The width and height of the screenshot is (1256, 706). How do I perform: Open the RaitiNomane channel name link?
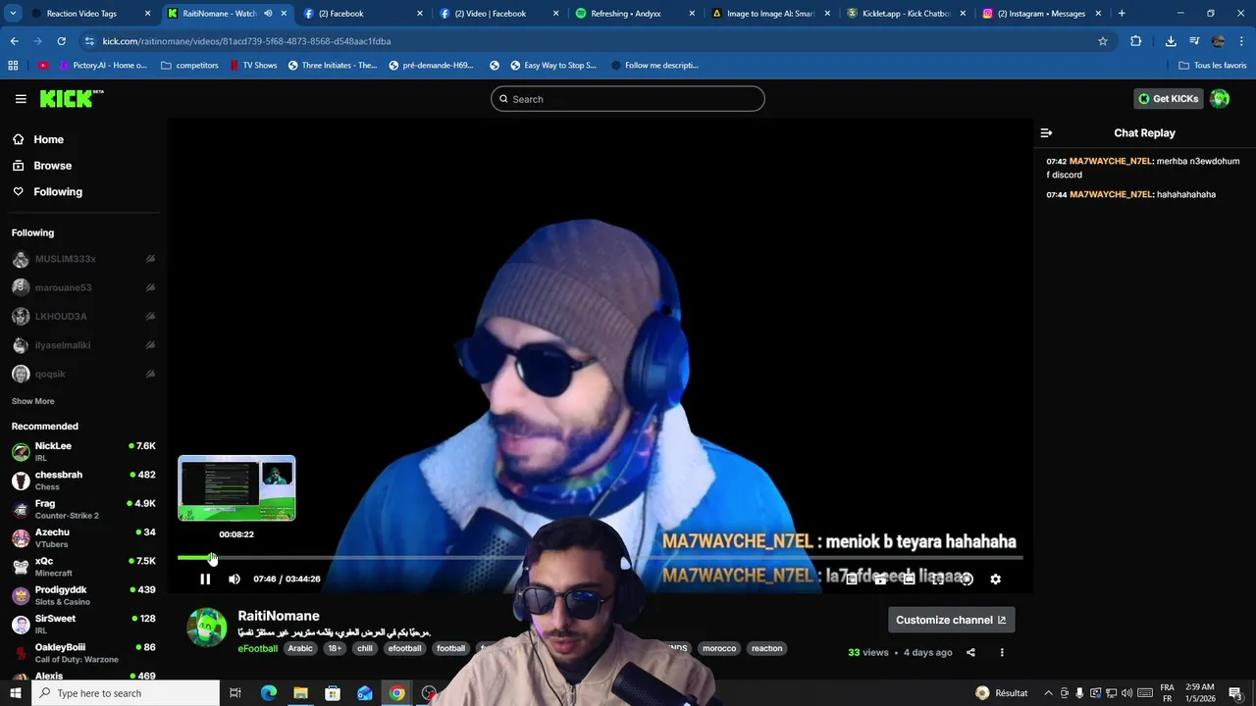(x=279, y=616)
